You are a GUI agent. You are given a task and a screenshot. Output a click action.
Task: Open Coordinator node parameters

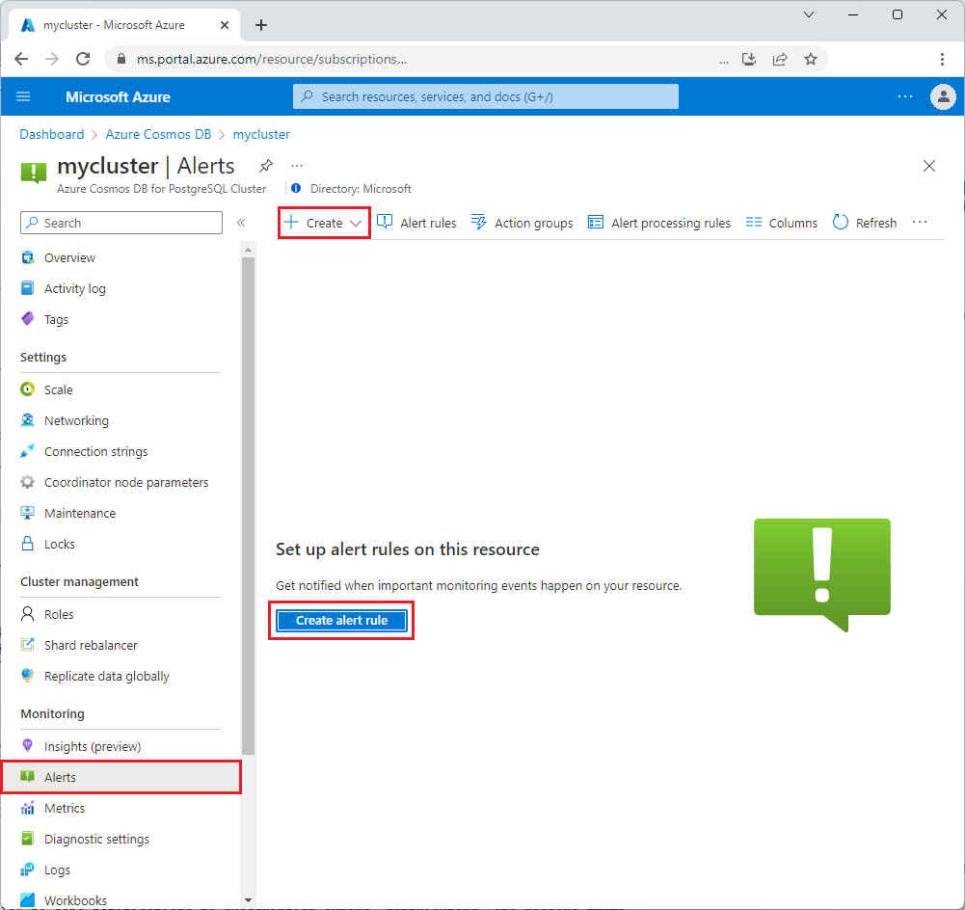point(126,482)
